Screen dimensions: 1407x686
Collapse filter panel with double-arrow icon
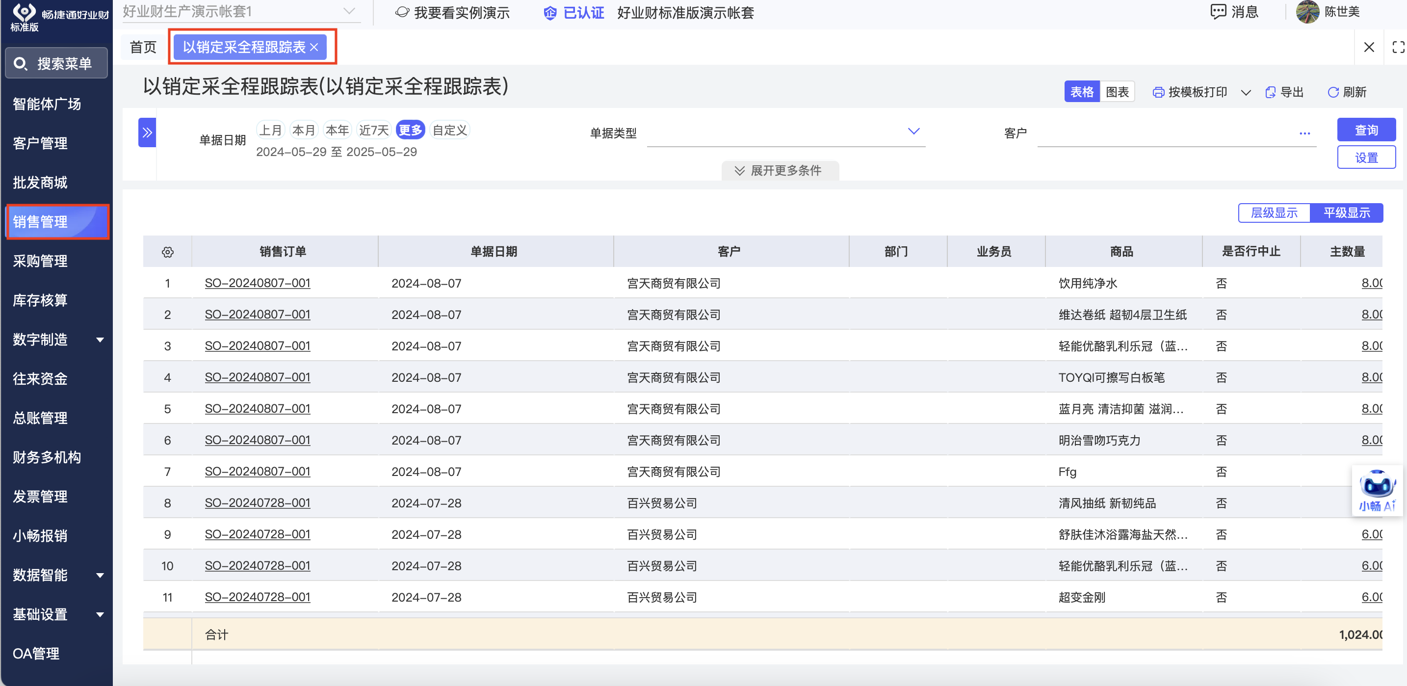[x=147, y=132]
